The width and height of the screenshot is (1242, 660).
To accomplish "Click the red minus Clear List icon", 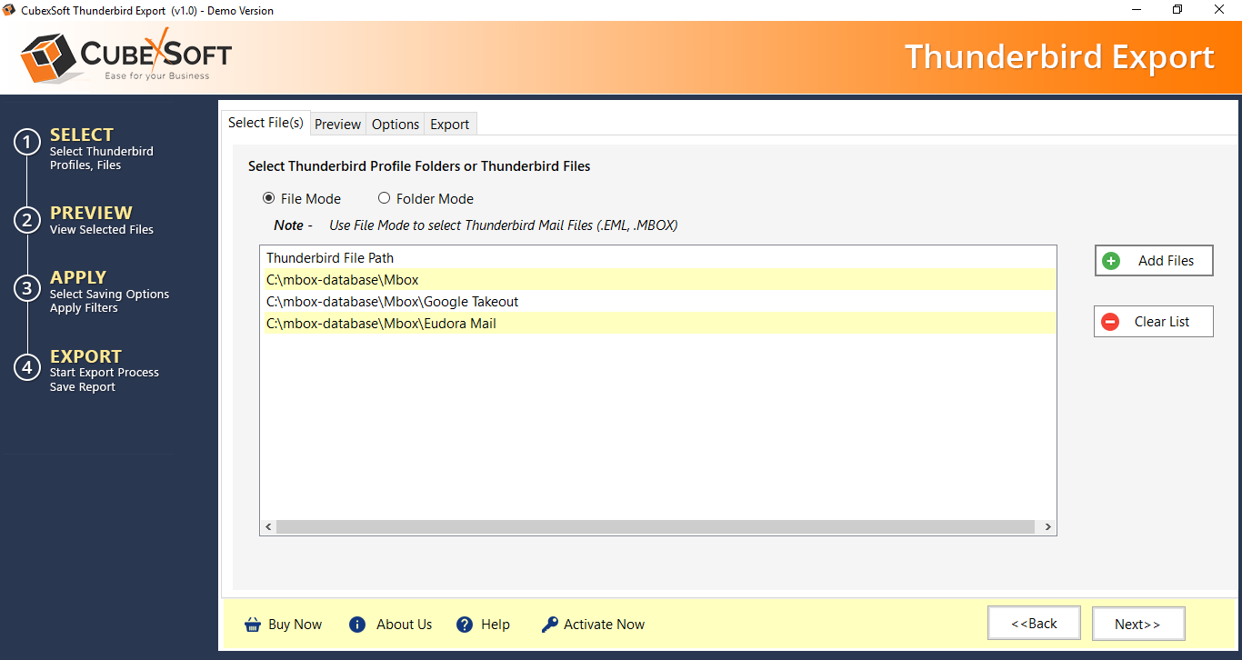I will (x=1109, y=322).
